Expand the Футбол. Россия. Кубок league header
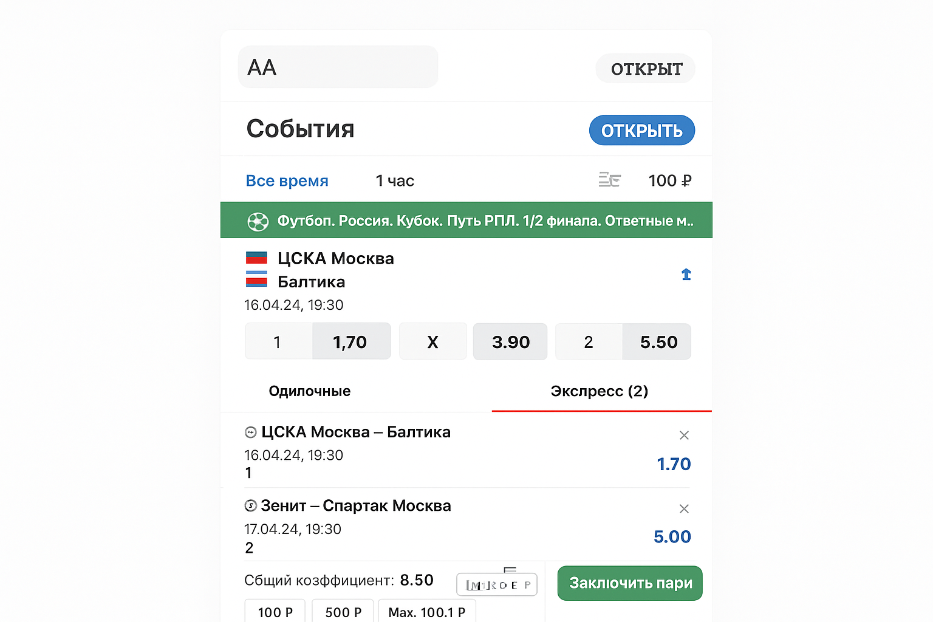This screenshot has width=933, height=622. [x=485, y=220]
